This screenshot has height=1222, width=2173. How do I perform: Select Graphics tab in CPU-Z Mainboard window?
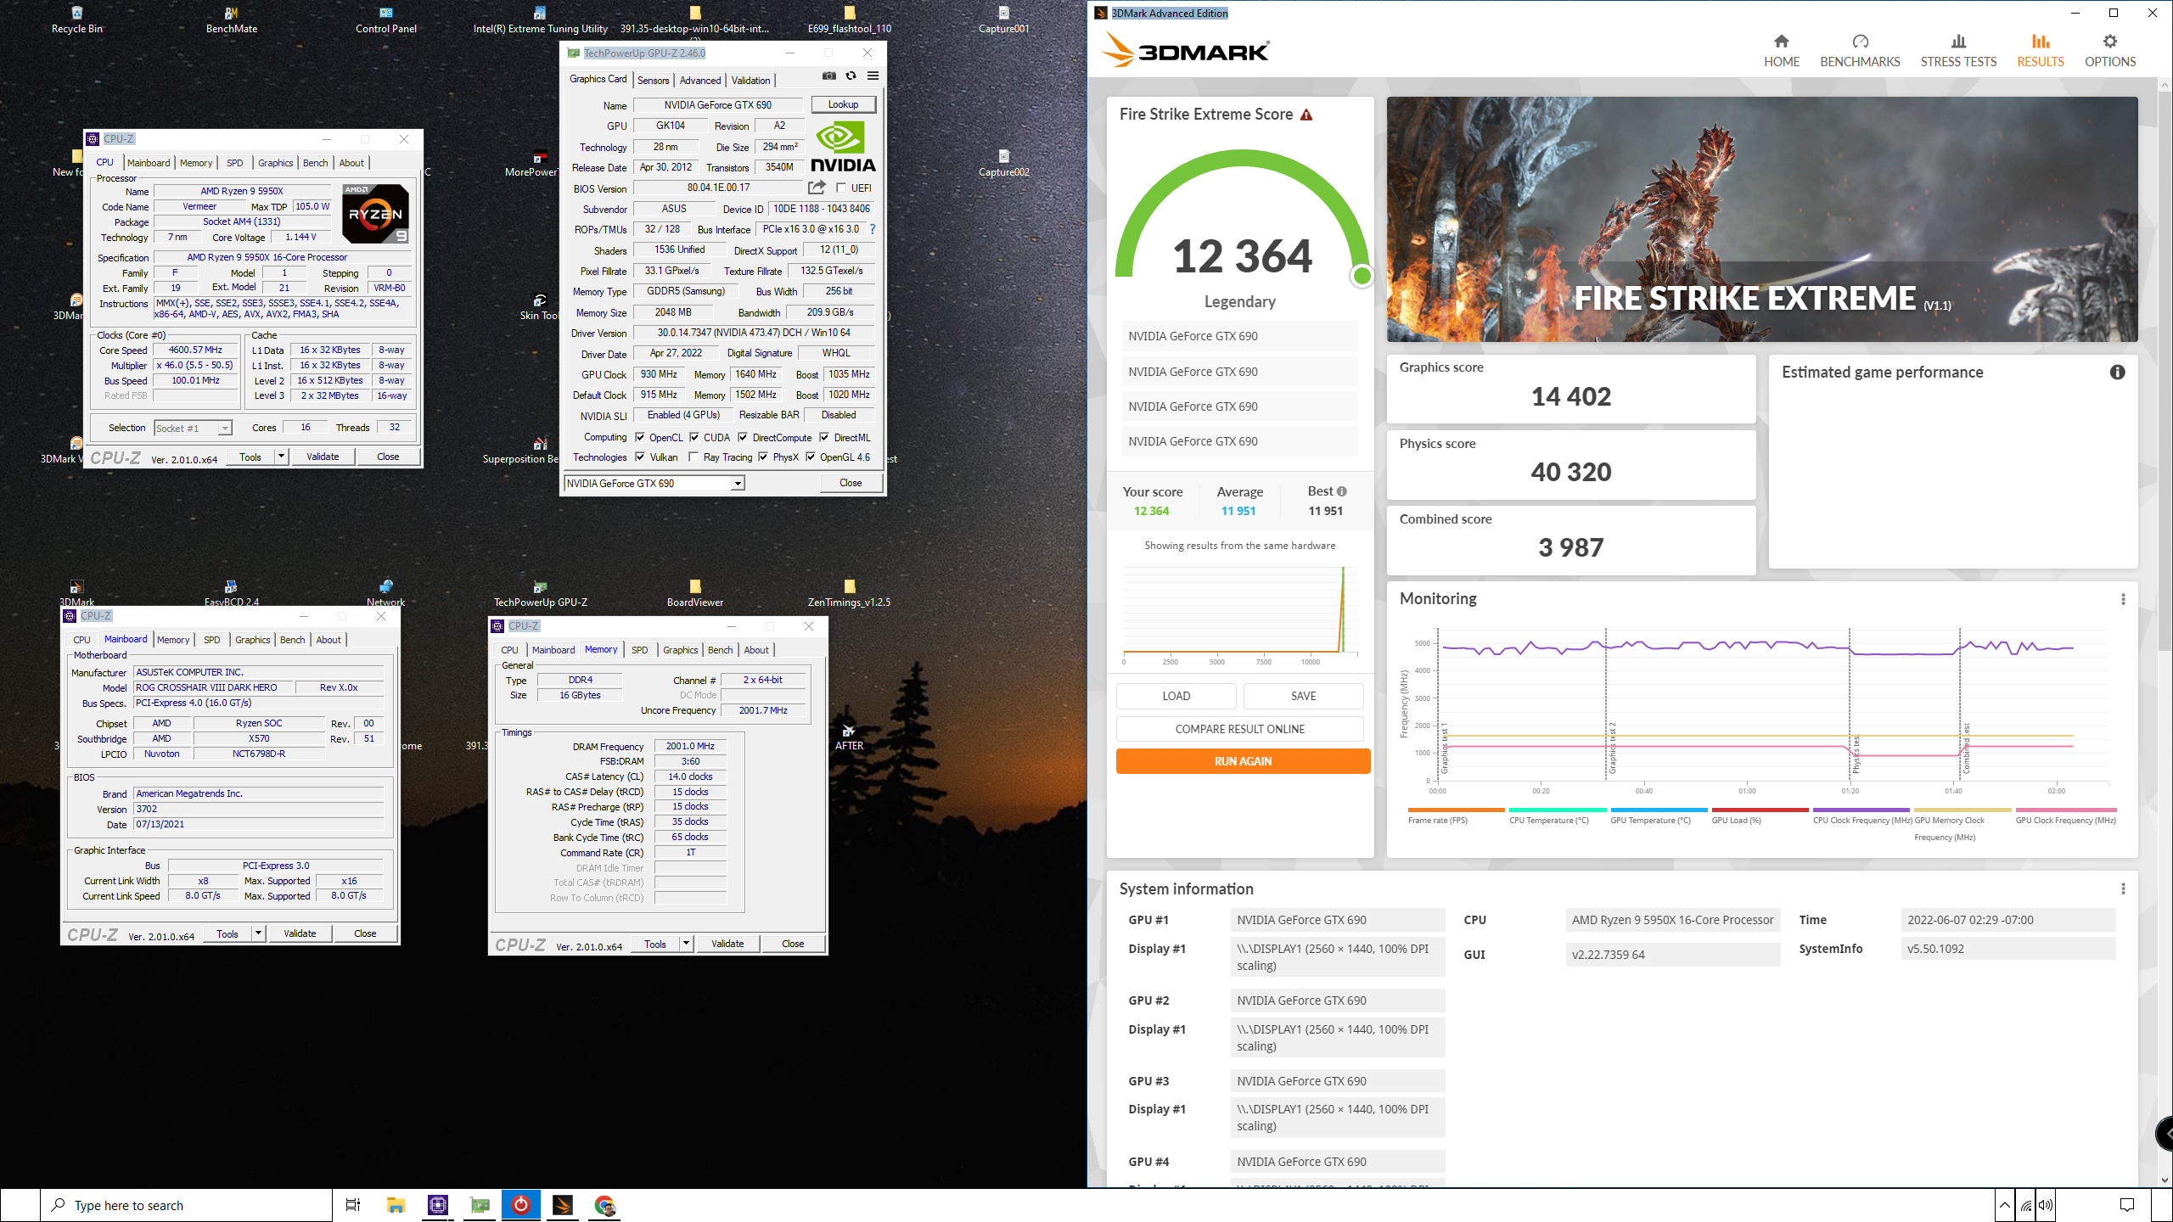[253, 640]
